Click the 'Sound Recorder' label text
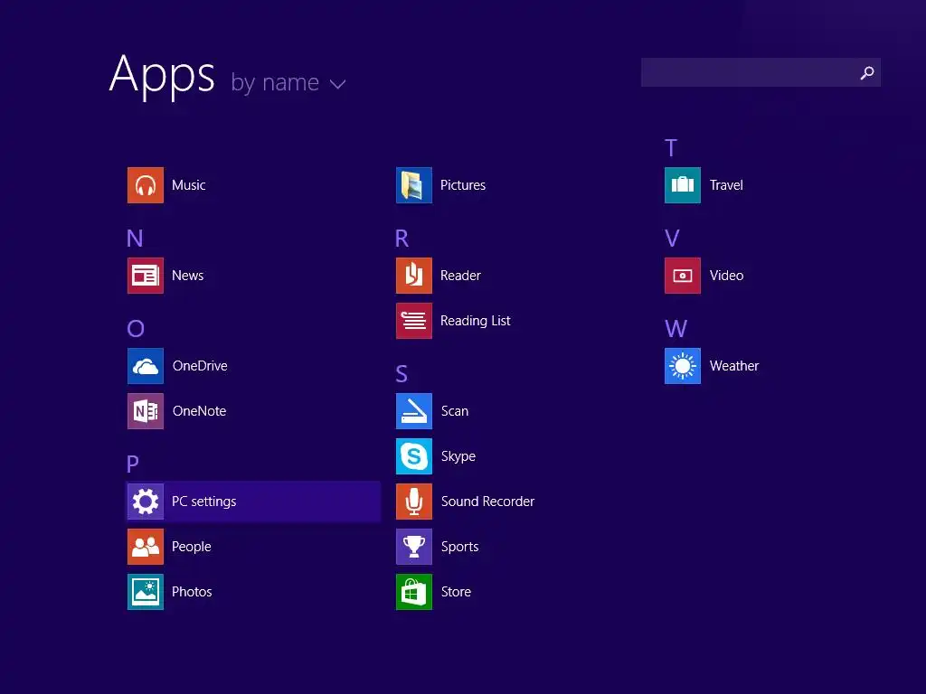Viewport: 926px width, 694px height. click(x=487, y=502)
